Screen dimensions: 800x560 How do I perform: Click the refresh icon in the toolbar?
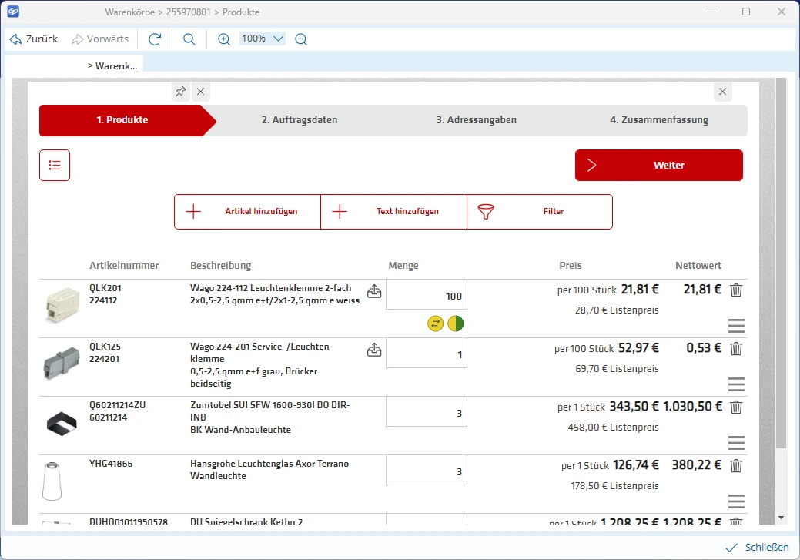[155, 39]
